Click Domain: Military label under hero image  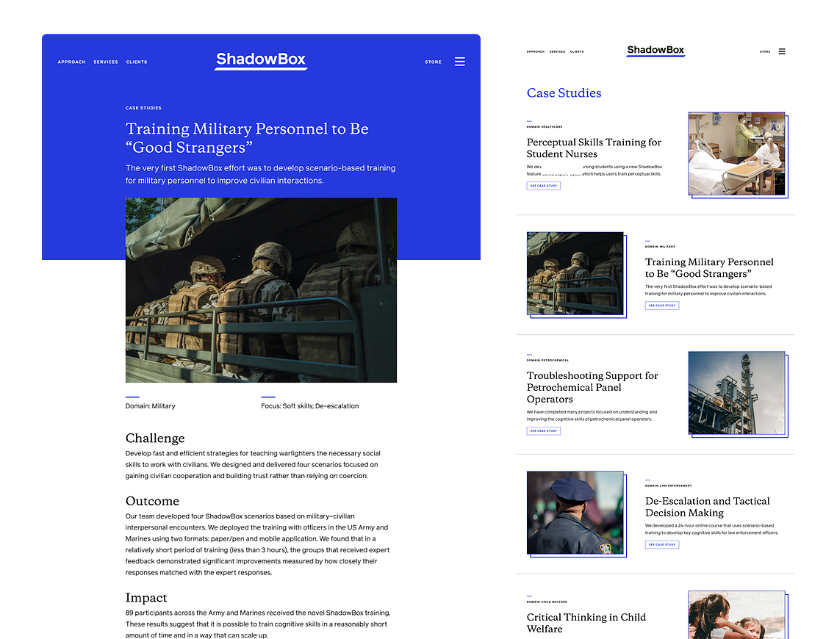click(150, 406)
